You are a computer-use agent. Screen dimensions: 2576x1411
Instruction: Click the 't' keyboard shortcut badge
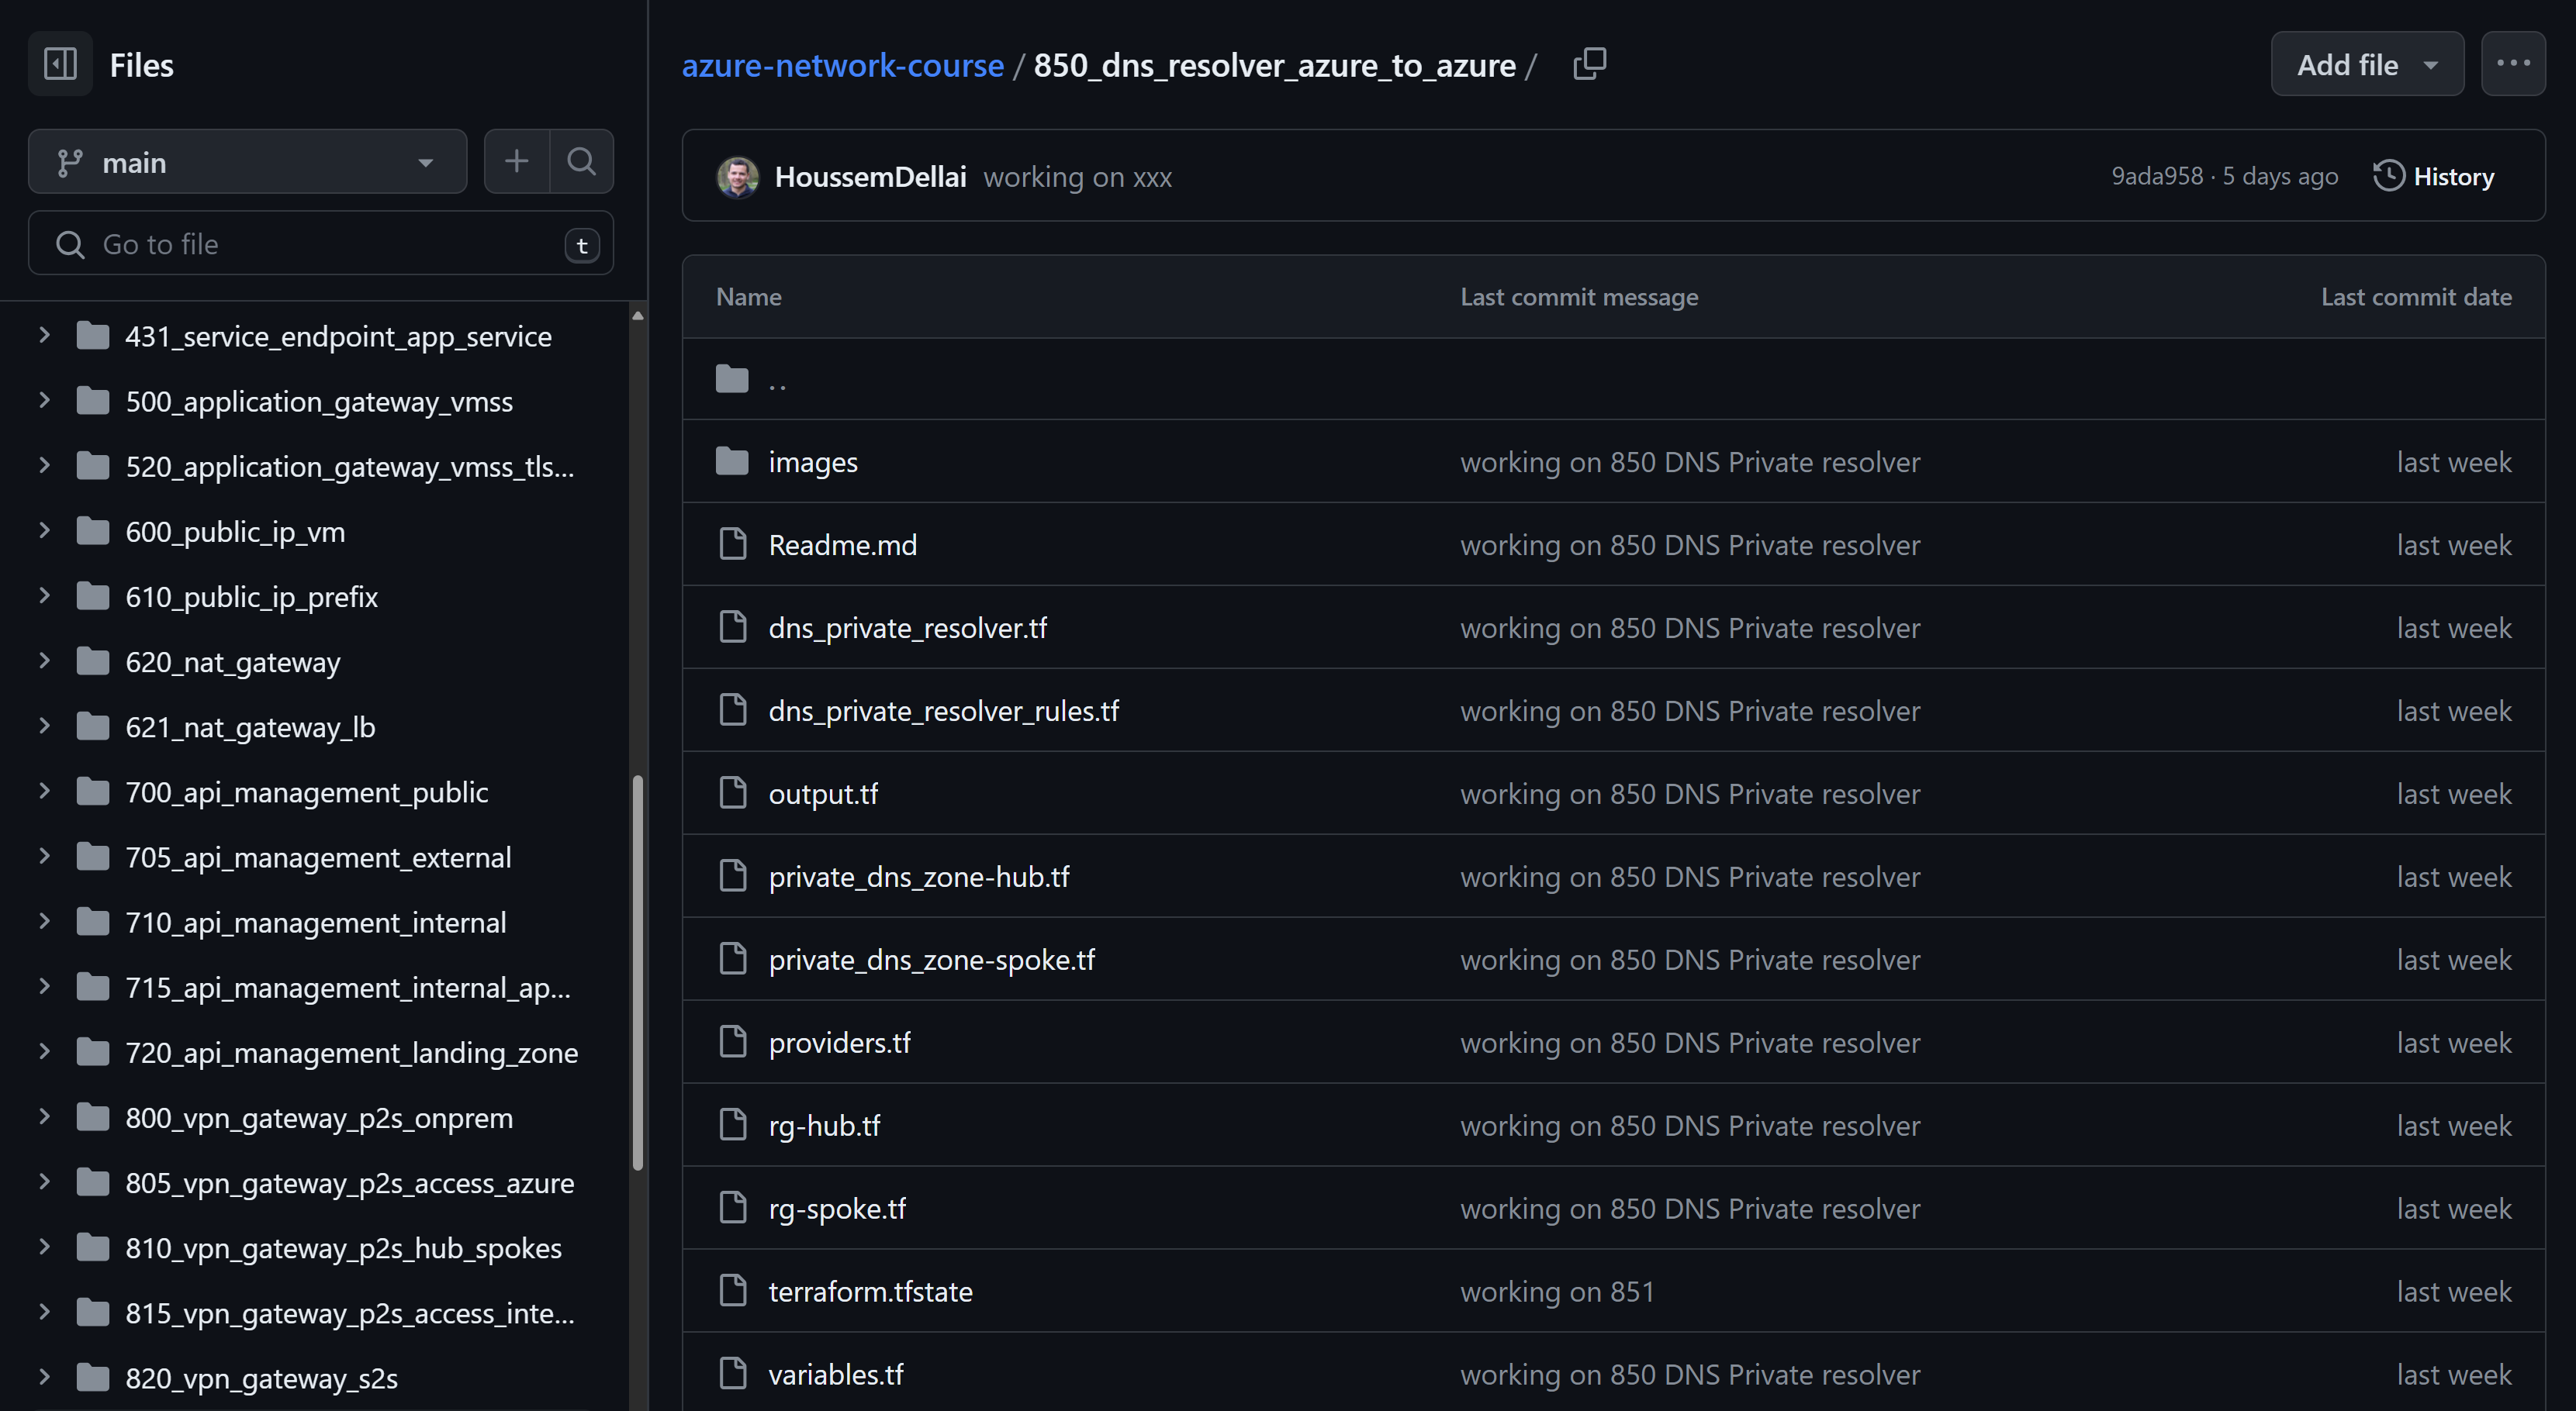click(x=582, y=245)
